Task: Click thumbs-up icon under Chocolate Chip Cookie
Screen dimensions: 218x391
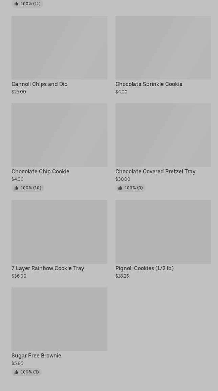Action: tap(16, 188)
